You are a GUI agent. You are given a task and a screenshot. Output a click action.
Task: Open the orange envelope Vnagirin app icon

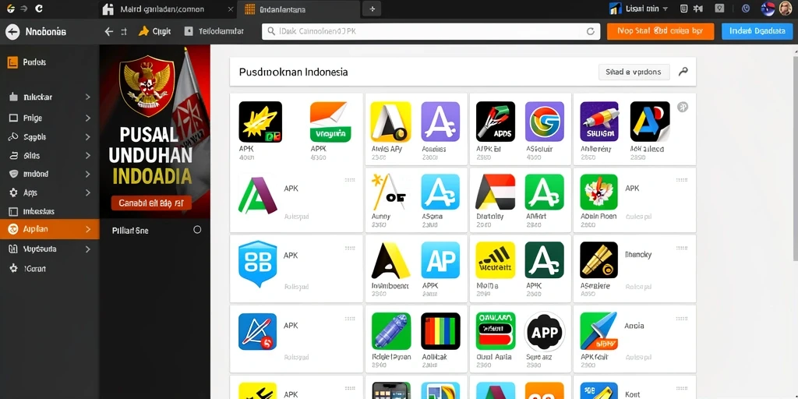click(x=330, y=122)
